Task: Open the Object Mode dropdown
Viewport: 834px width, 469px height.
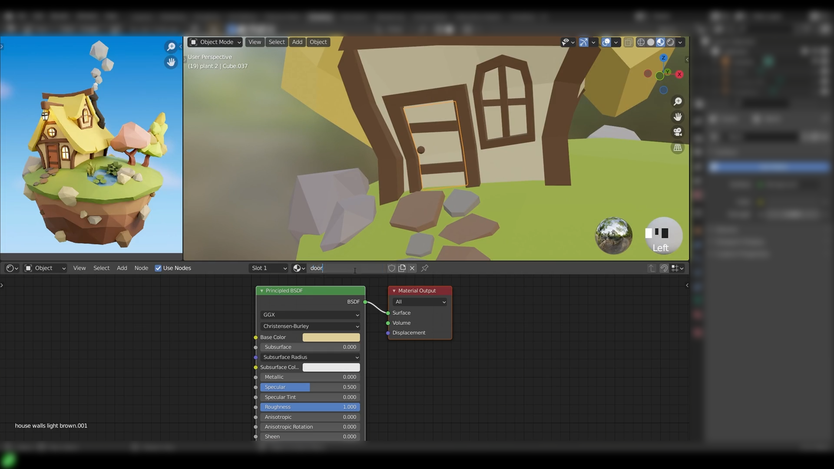Action: [215, 42]
